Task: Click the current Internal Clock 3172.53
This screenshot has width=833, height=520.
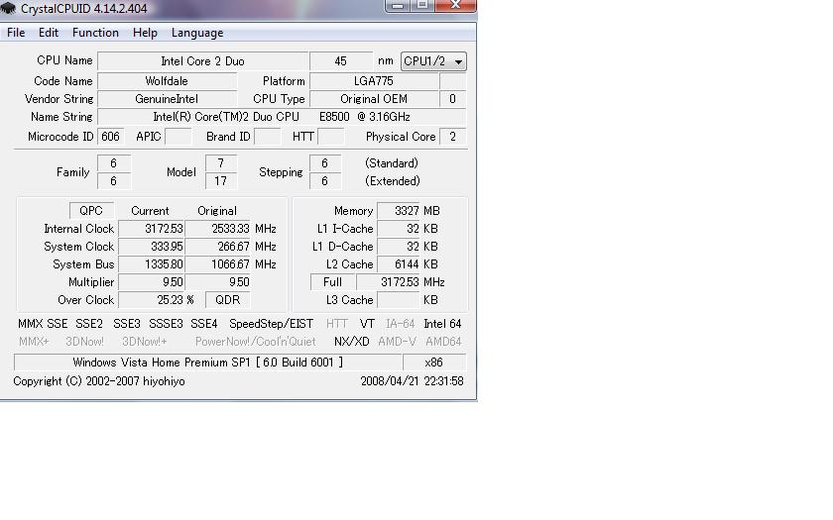Action: tap(152, 229)
